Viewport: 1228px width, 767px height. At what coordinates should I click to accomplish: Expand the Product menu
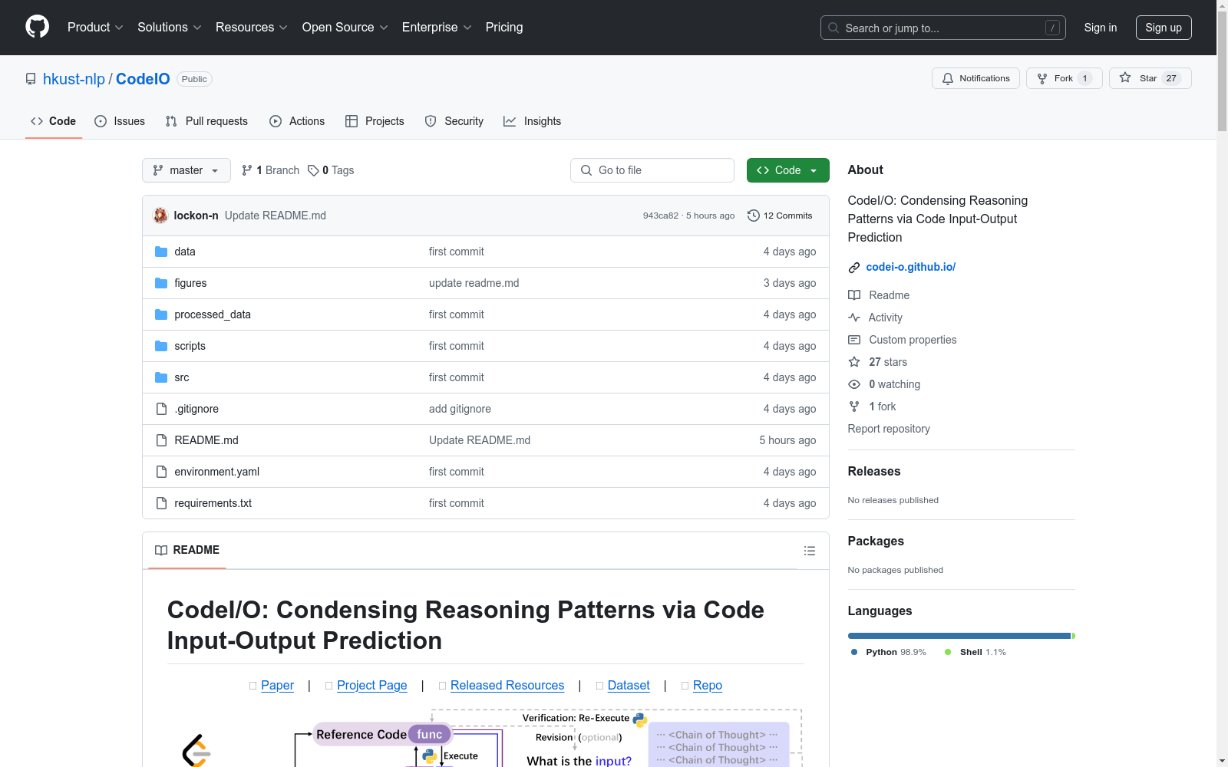[95, 27]
